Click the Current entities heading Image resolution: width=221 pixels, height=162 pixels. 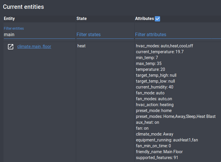pyautogui.click(x=24, y=7)
